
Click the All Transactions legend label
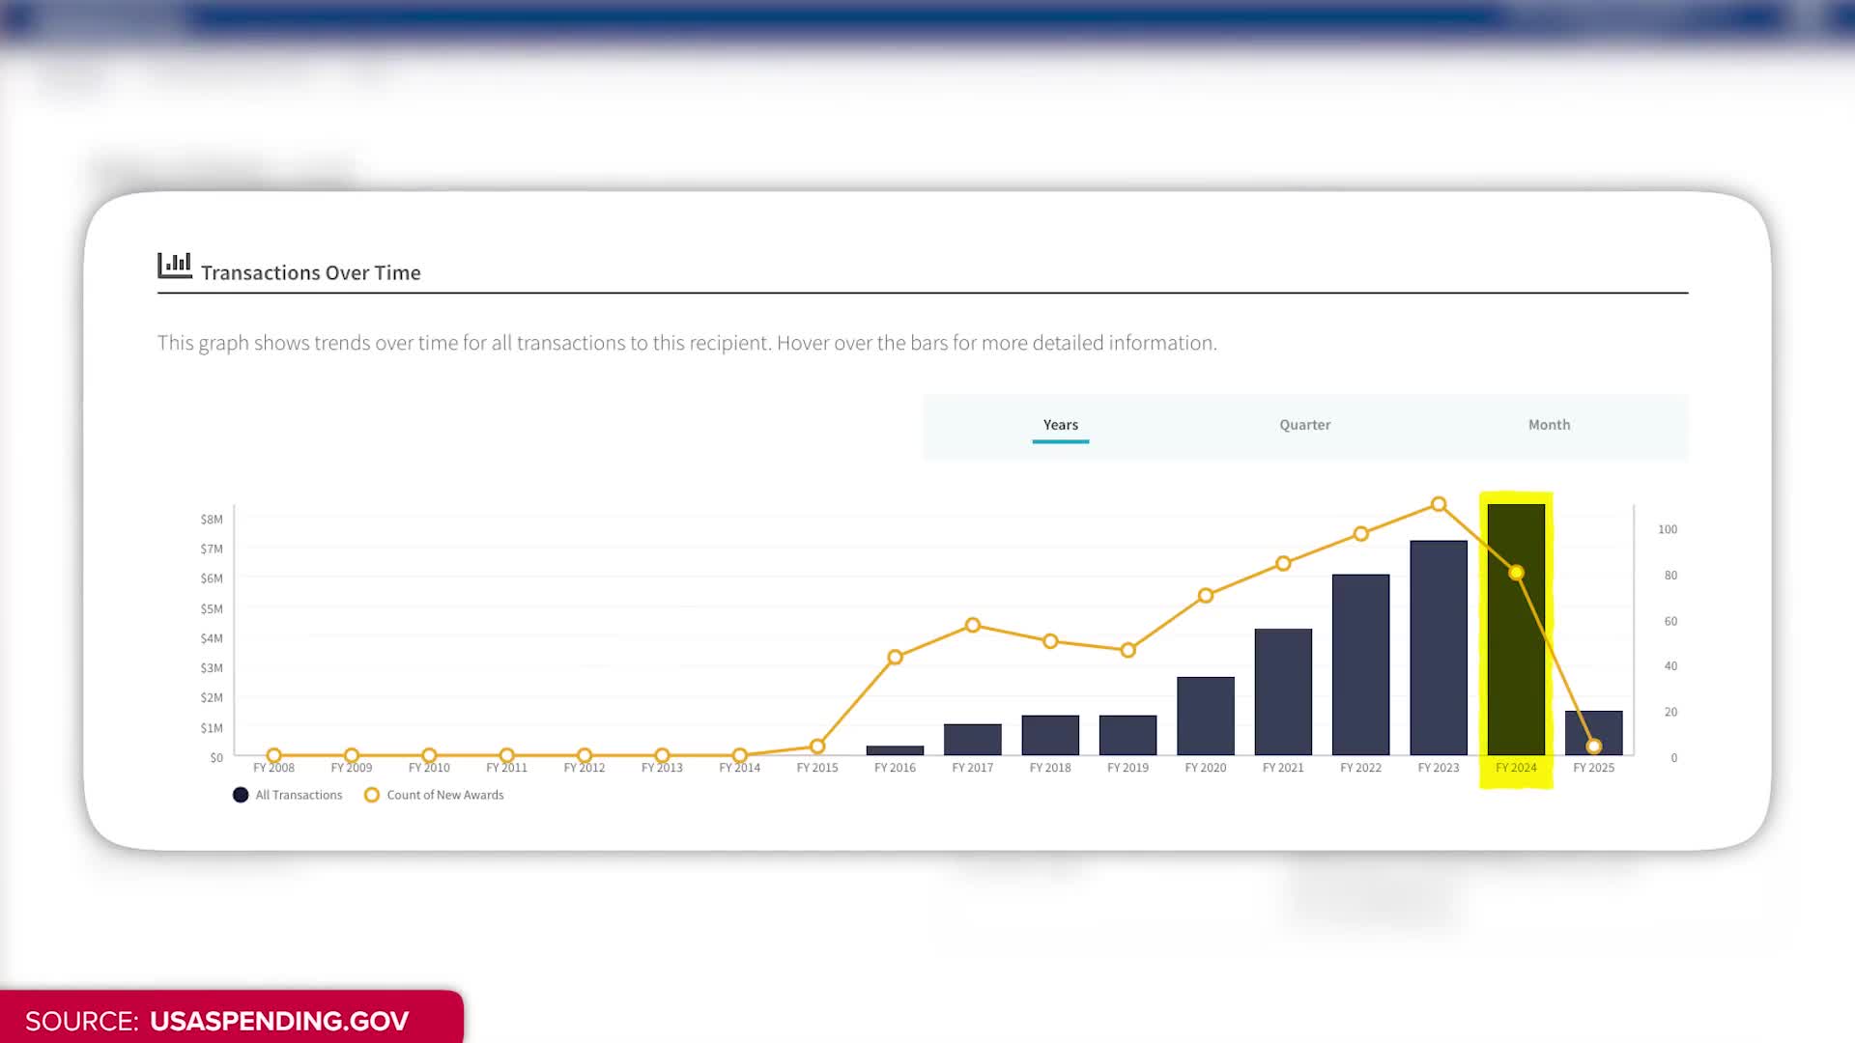pos(299,795)
